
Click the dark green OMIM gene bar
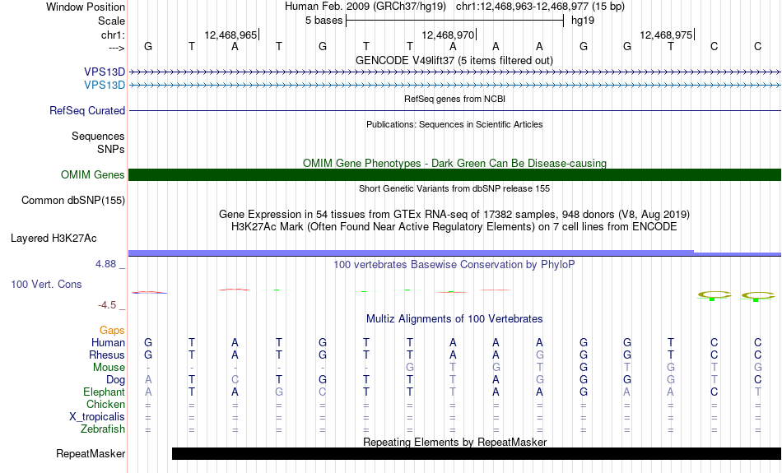[x=455, y=175]
